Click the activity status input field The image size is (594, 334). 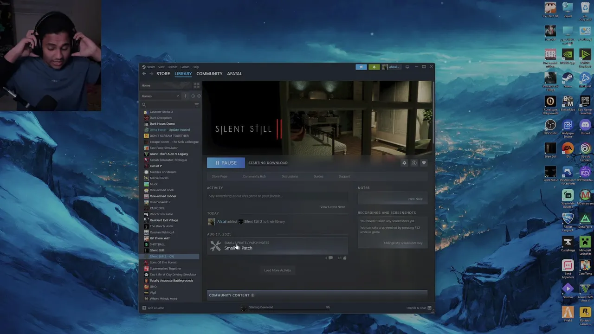(277, 196)
